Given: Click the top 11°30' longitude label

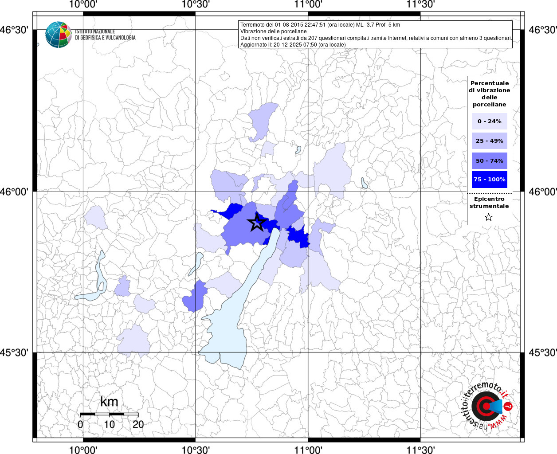Looking at the screenshot, I should tap(420, 4).
